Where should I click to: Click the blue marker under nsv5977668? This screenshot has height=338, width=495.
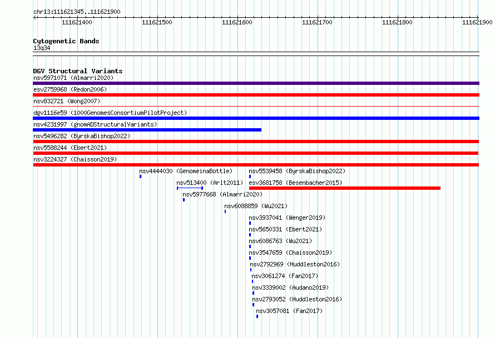click(x=184, y=200)
